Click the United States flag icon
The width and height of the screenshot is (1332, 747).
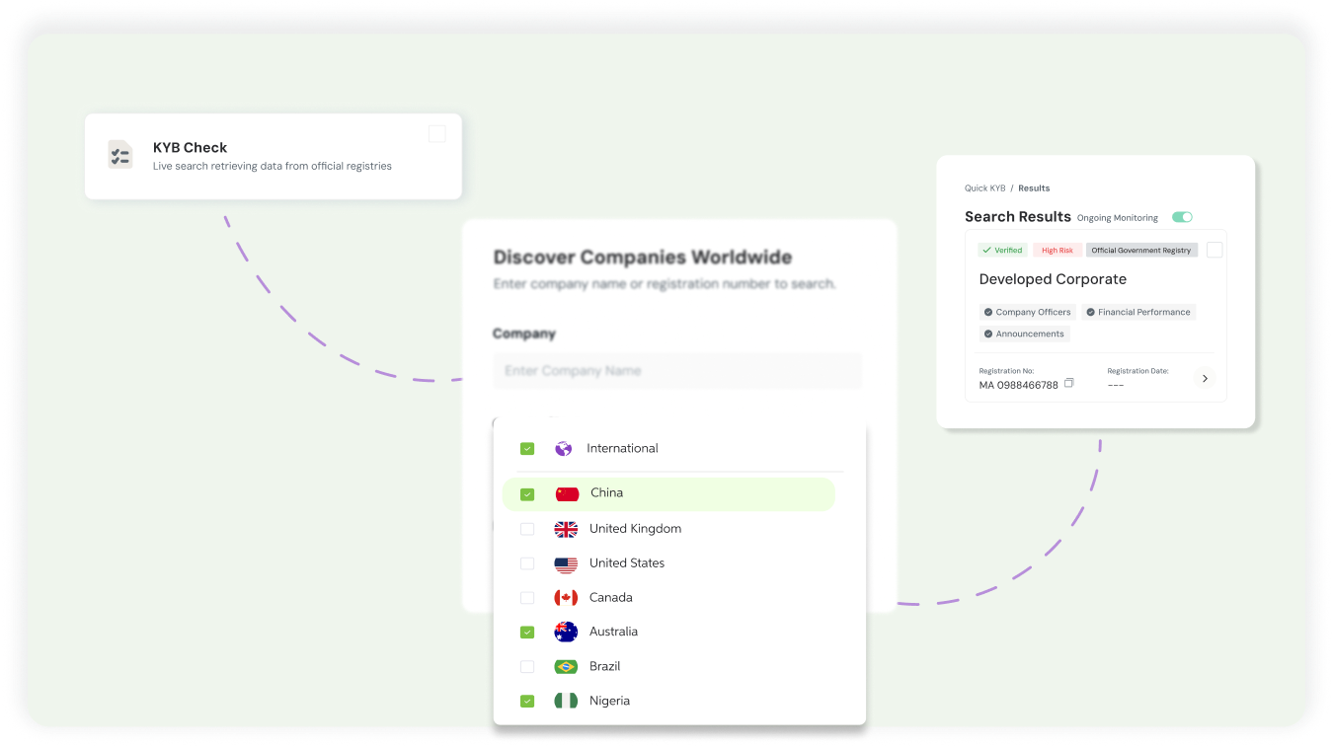(566, 563)
